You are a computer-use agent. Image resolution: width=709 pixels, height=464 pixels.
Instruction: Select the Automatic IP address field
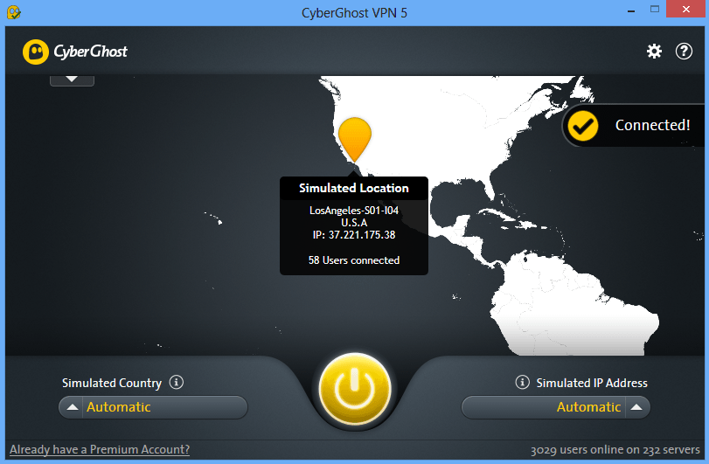[556, 407]
